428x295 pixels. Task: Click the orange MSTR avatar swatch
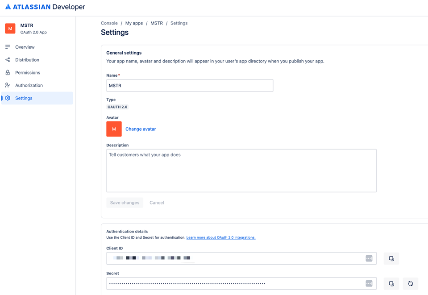pos(113,129)
